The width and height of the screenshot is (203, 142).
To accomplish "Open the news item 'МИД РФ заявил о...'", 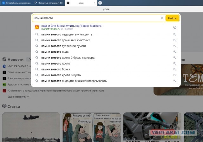I will [19, 66].
